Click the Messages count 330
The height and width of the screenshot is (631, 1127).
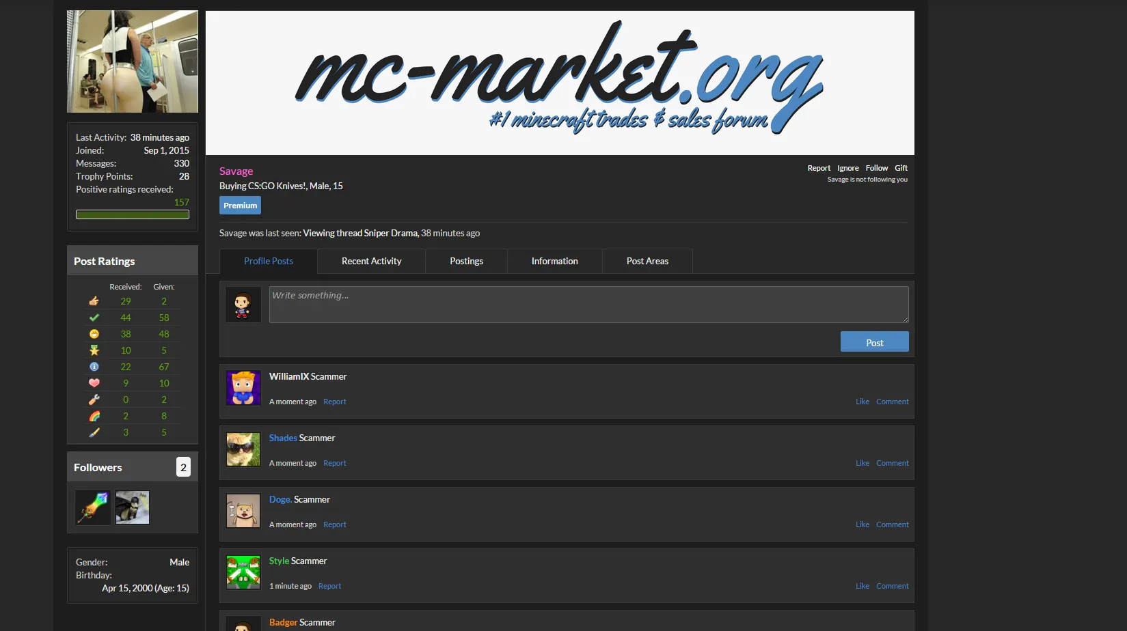[182, 164]
